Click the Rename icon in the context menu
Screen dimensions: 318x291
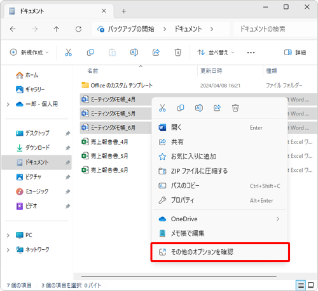[x=199, y=108]
